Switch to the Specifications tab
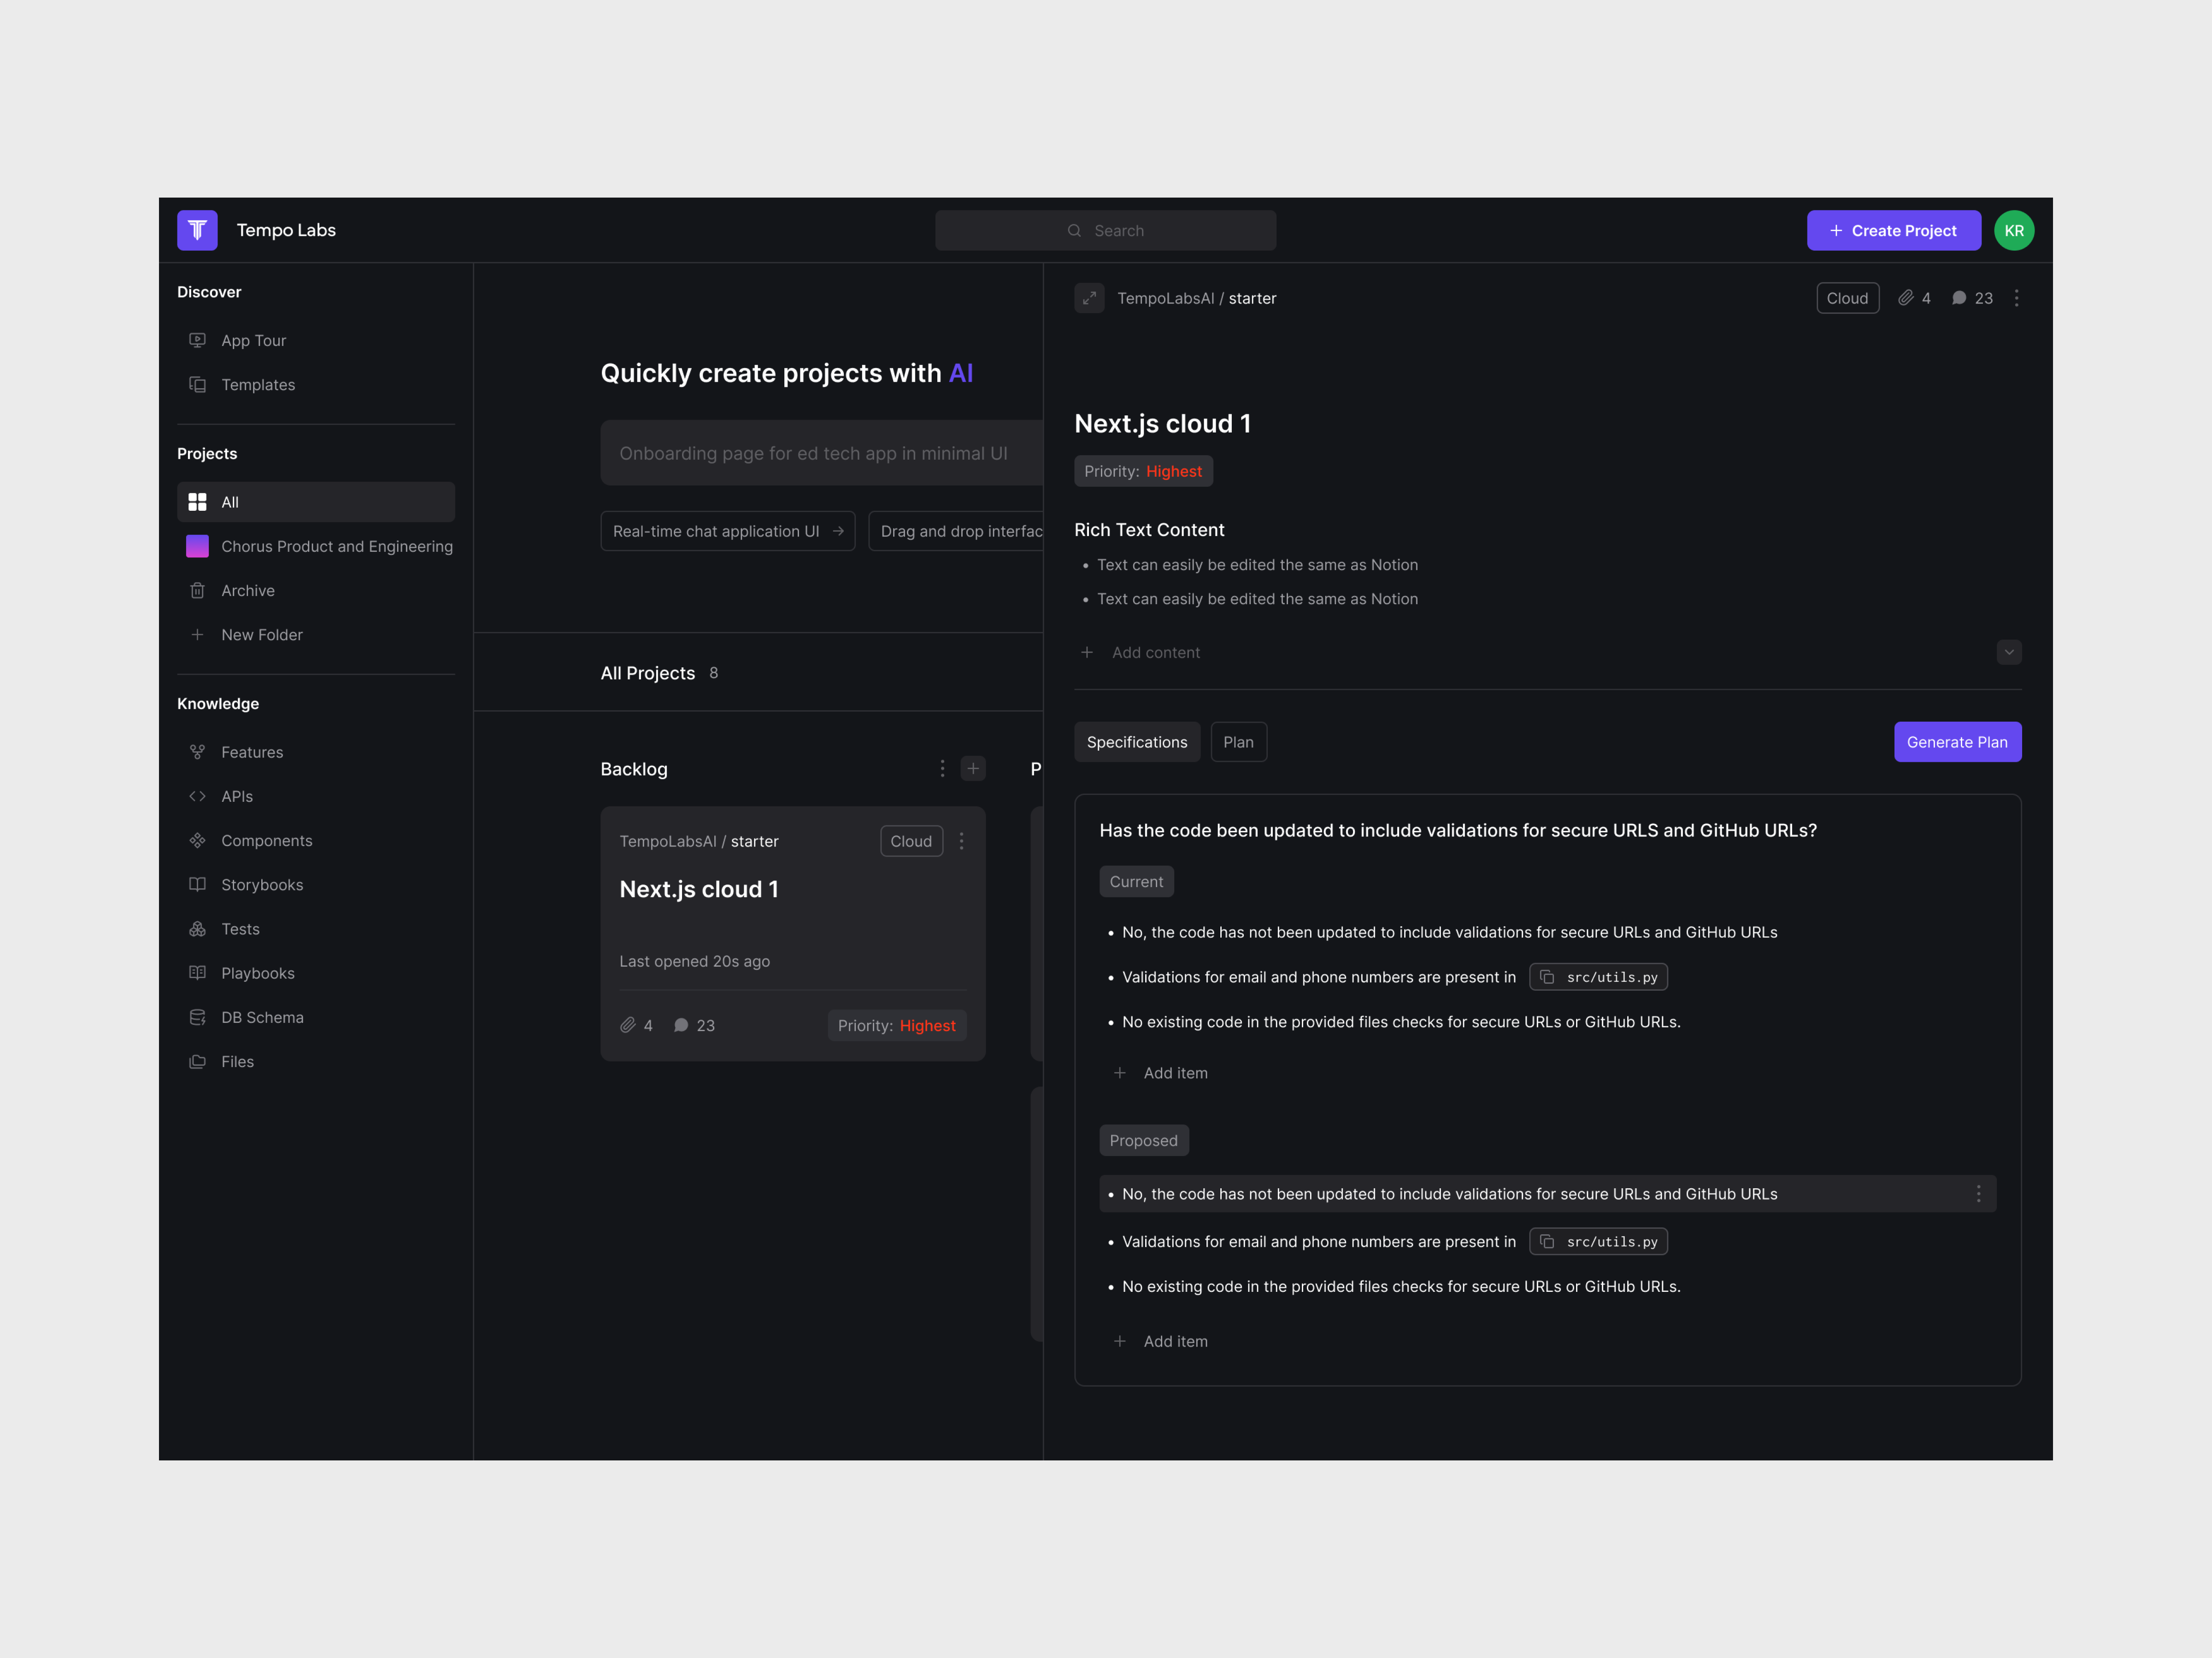The width and height of the screenshot is (2212, 1658). (x=1137, y=741)
